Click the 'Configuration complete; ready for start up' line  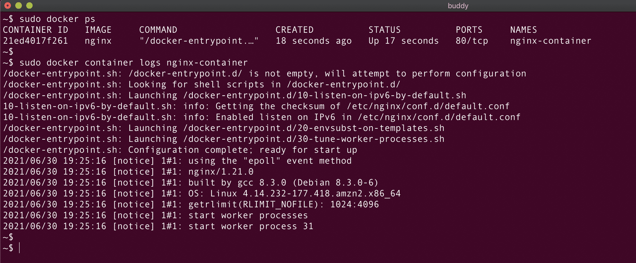point(242,150)
